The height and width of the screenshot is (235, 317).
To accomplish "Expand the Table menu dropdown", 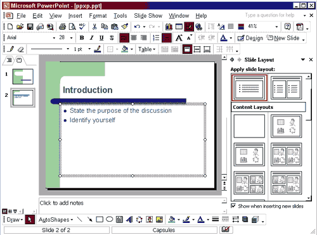I will pyautogui.click(x=147, y=49).
